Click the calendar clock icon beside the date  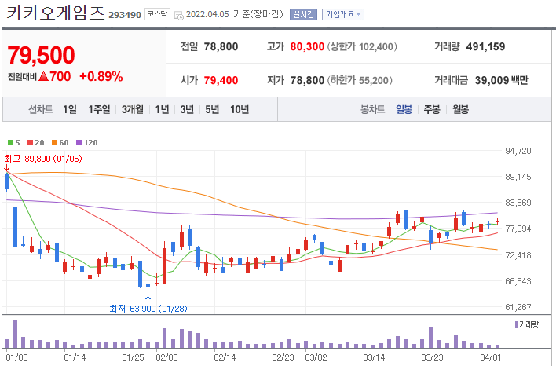[179, 15]
